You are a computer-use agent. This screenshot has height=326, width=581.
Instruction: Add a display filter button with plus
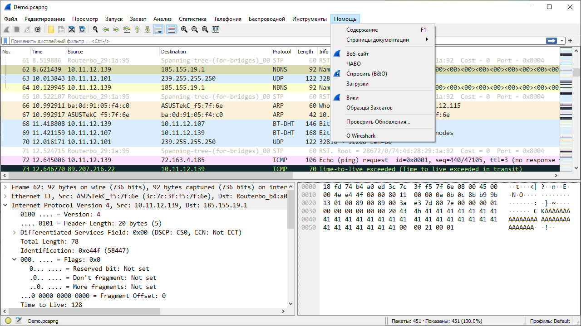(x=570, y=41)
